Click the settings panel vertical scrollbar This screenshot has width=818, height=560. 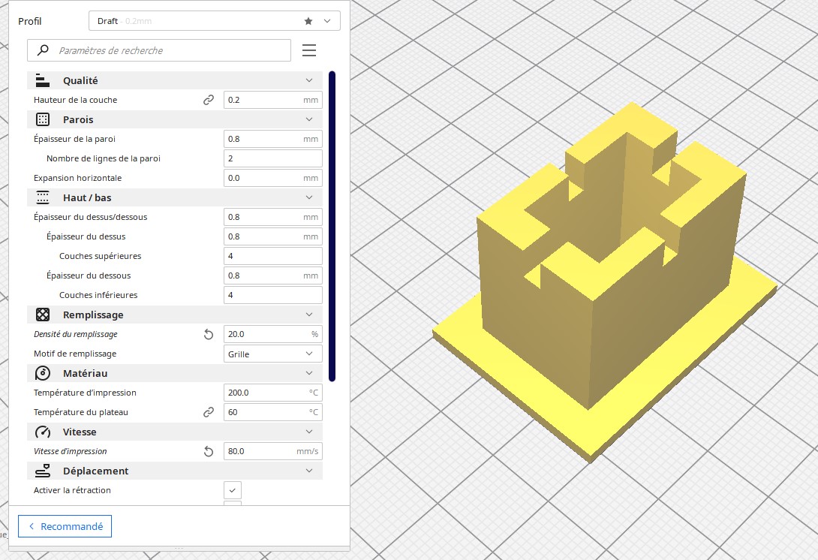click(332, 226)
